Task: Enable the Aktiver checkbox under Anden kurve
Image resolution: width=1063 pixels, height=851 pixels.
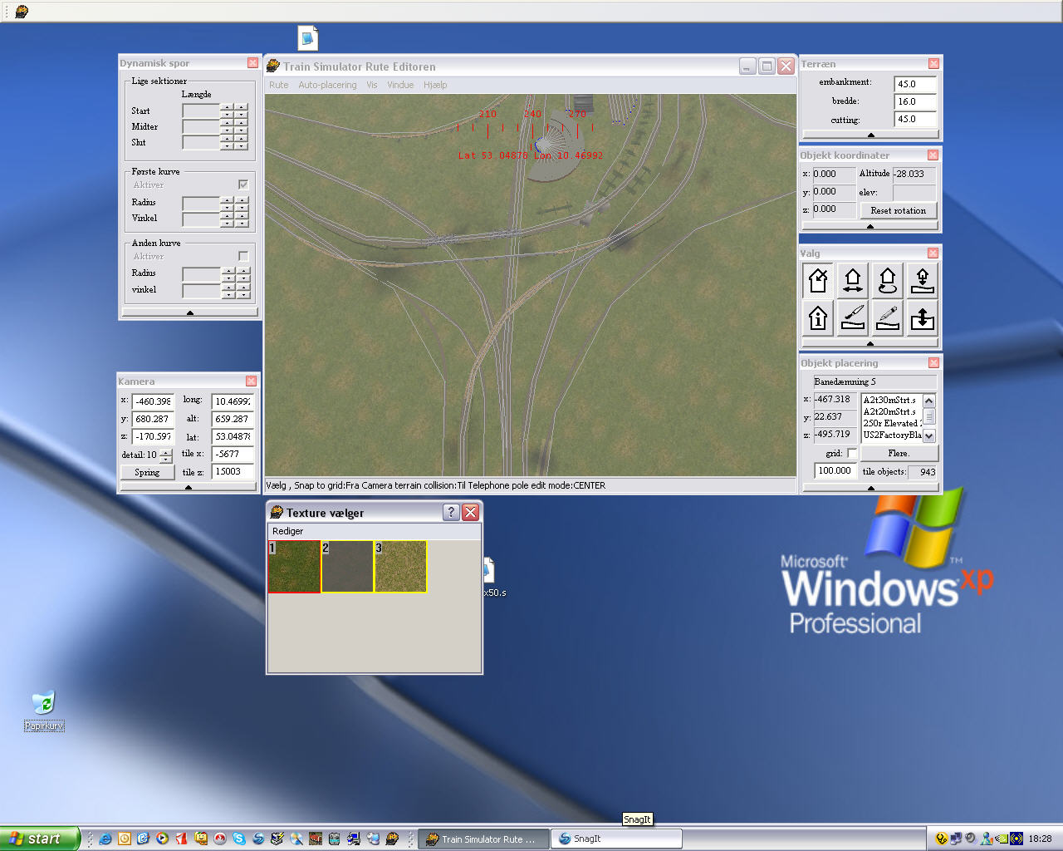Action: 243,256
